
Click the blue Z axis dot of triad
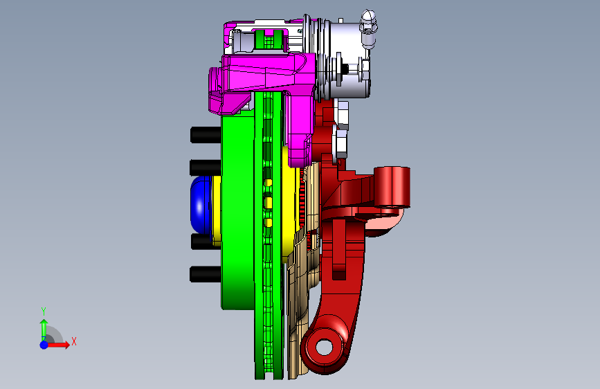pyautogui.click(x=44, y=345)
